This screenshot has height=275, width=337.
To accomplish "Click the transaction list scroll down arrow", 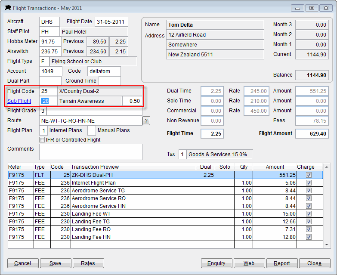I will (x=327, y=245).
